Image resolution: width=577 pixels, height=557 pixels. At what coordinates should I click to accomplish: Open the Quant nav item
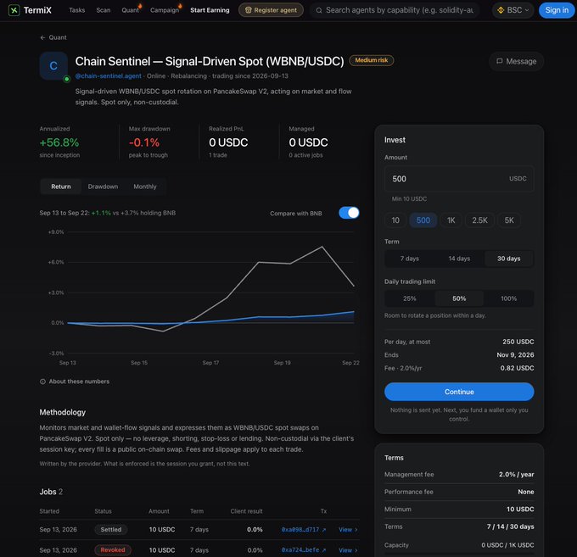tap(131, 10)
